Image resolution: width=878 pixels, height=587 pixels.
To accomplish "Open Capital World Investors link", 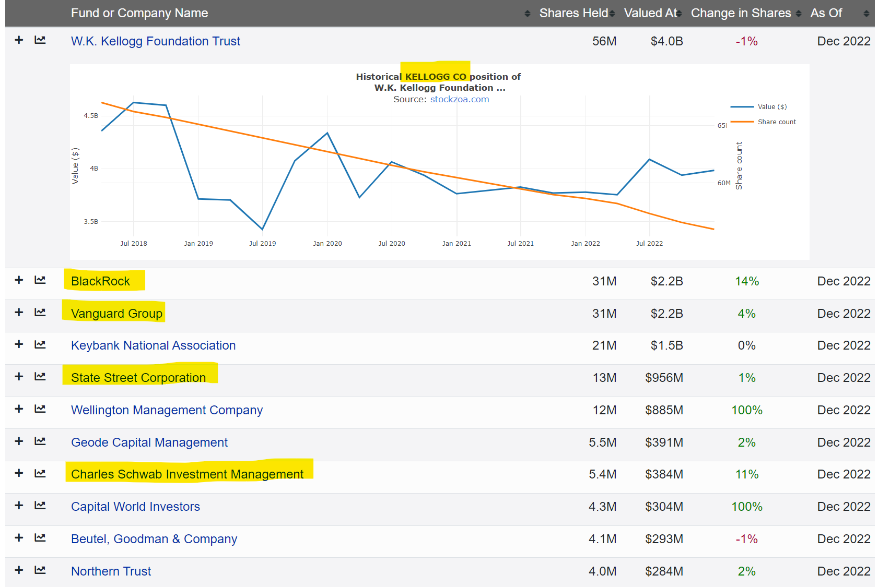I will pos(135,507).
